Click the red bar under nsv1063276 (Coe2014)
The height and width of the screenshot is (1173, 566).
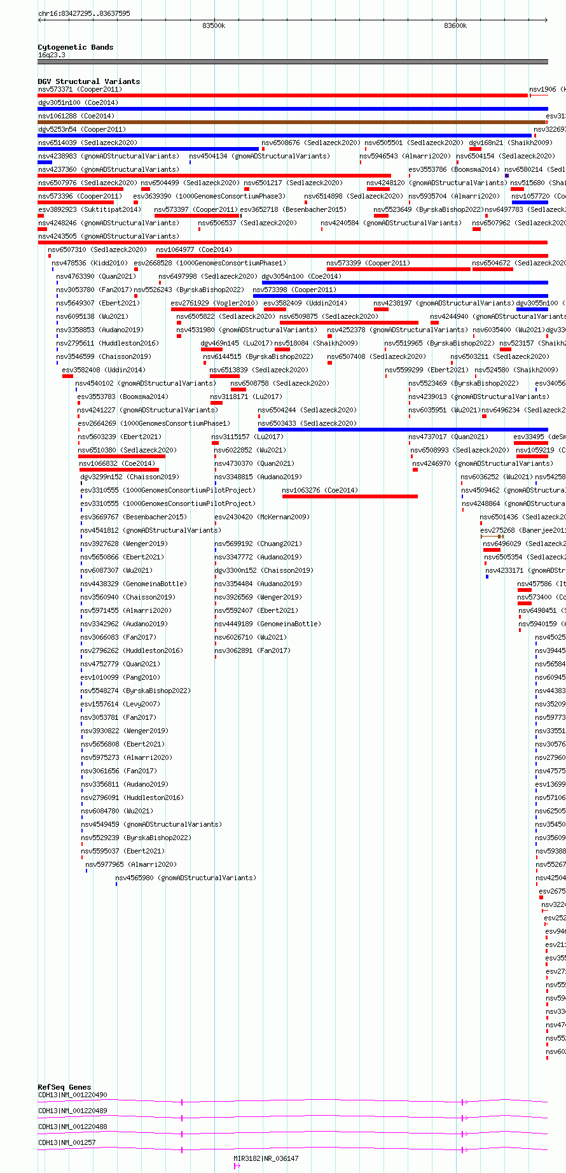pyautogui.click(x=350, y=496)
